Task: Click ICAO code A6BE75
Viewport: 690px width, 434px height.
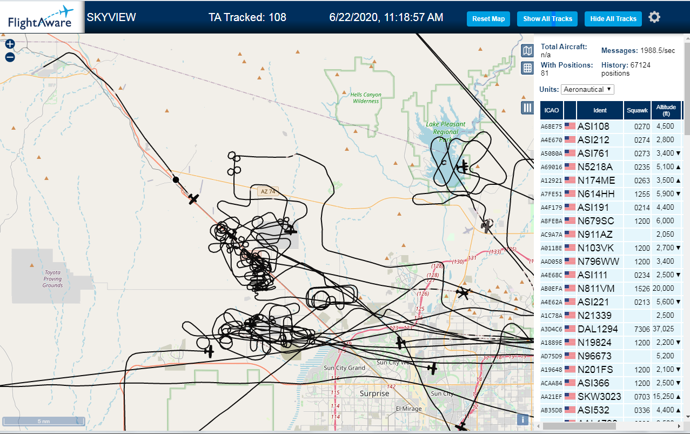Action: tap(552, 127)
